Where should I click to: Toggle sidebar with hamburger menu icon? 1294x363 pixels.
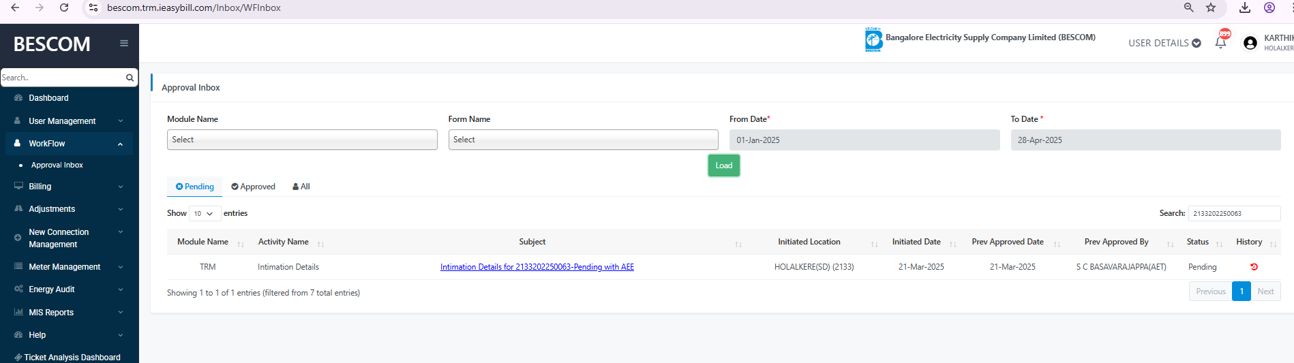click(124, 43)
